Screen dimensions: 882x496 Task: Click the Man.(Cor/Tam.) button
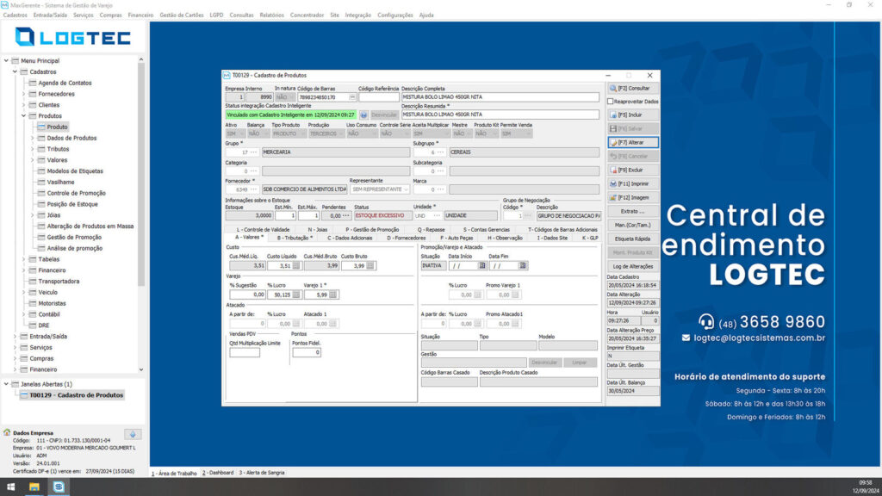[x=633, y=225]
